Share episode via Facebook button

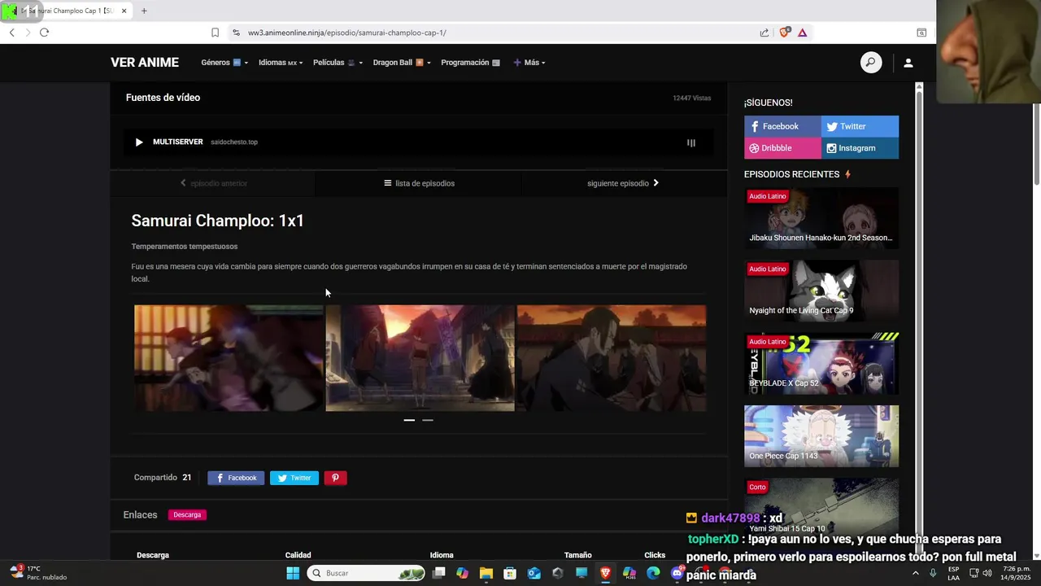(x=236, y=478)
